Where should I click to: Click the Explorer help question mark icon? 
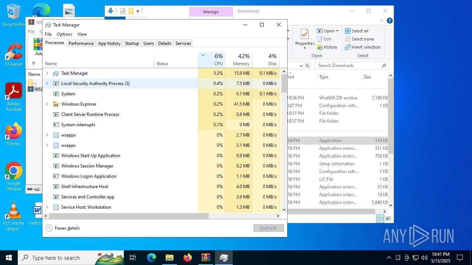click(x=389, y=21)
